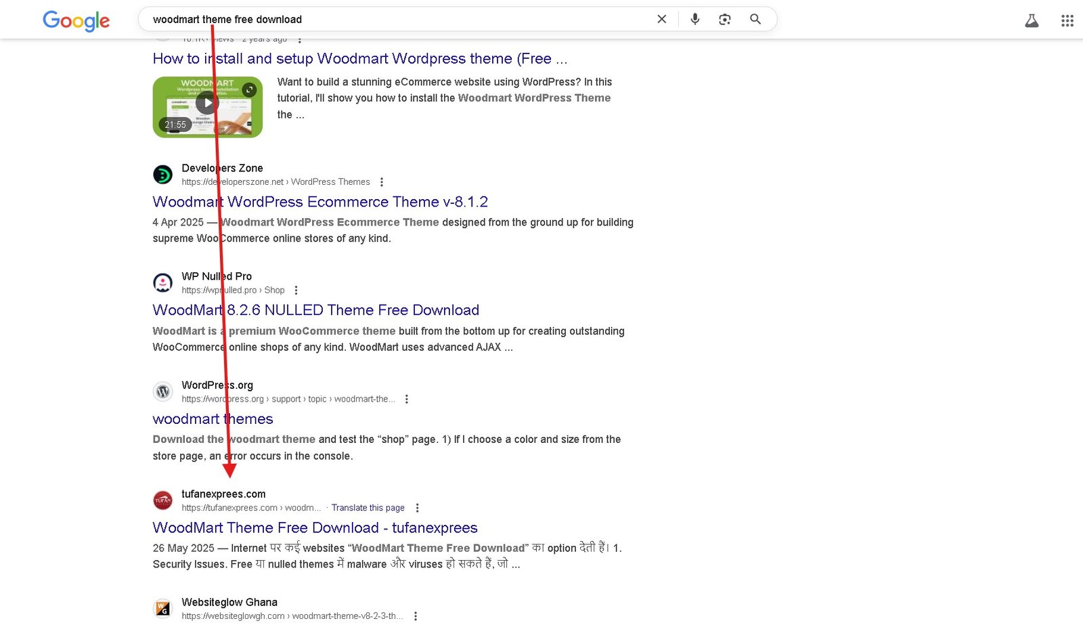Click the websiteglowgh.com breadcrumb URL
This screenshot has height=623, width=1083.
(x=292, y=616)
